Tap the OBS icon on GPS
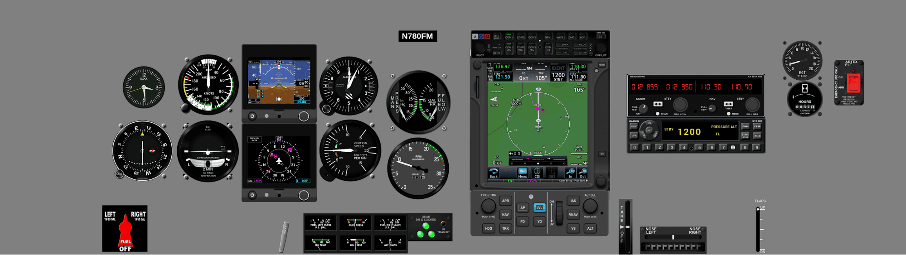This screenshot has height=255, width=906. pyautogui.click(x=552, y=173)
